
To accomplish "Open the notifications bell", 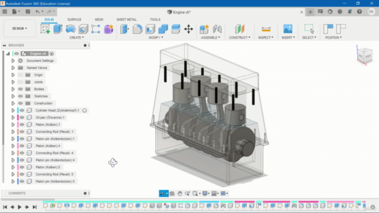I will pos(350,12).
